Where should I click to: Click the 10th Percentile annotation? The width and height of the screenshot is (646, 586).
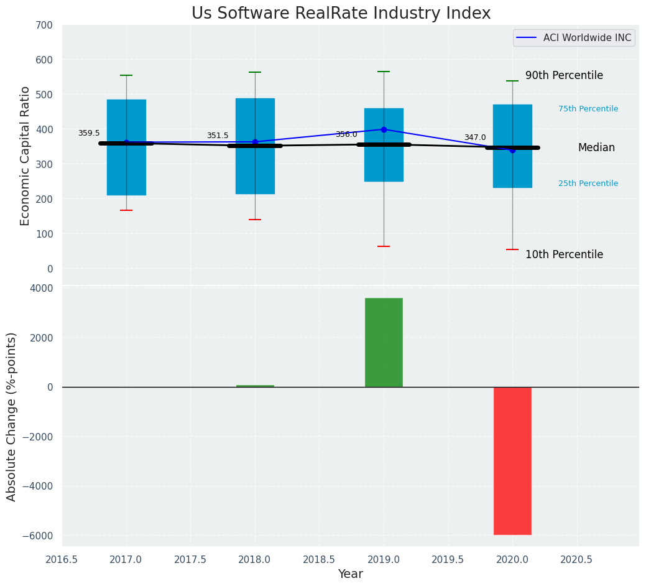[x=564, y=254]
